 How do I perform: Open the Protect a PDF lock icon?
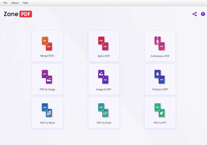point(160,77)
